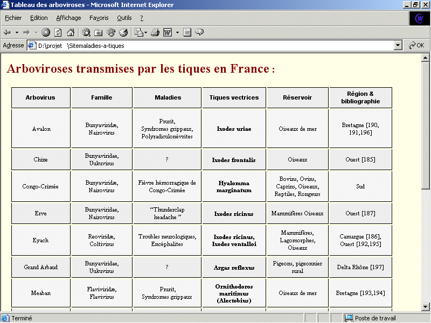Viewport: 431px width, 323px height.
Task: Click the Terminé status text
Action: (x=22, y=318)
